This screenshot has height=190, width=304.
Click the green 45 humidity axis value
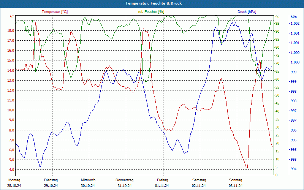277,103
